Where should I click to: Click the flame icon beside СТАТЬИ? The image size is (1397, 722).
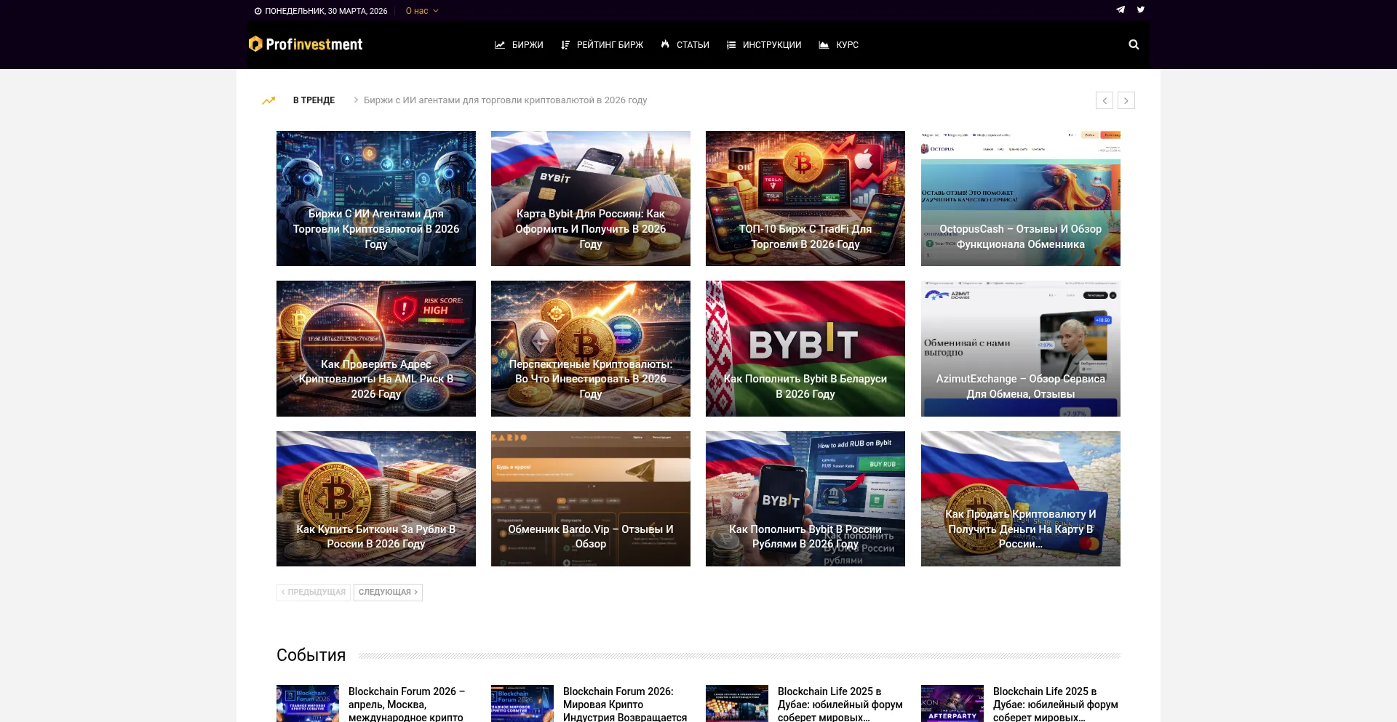coord(665,45)
